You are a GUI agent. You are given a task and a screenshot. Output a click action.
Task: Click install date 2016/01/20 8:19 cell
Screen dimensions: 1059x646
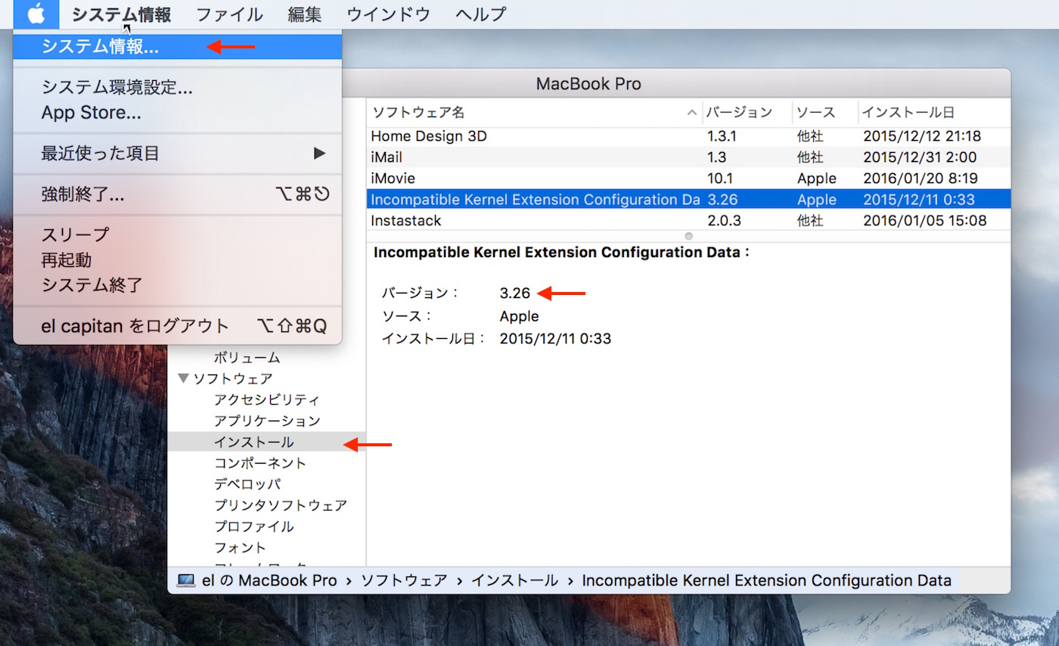pos(920,179)
